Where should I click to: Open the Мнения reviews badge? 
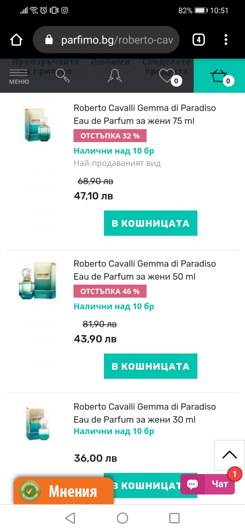64,491
